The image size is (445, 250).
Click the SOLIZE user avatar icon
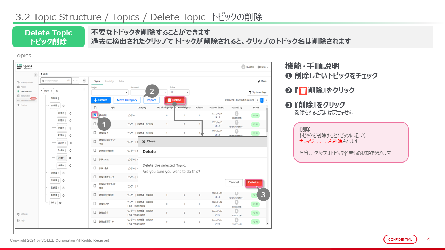[243, 67]
